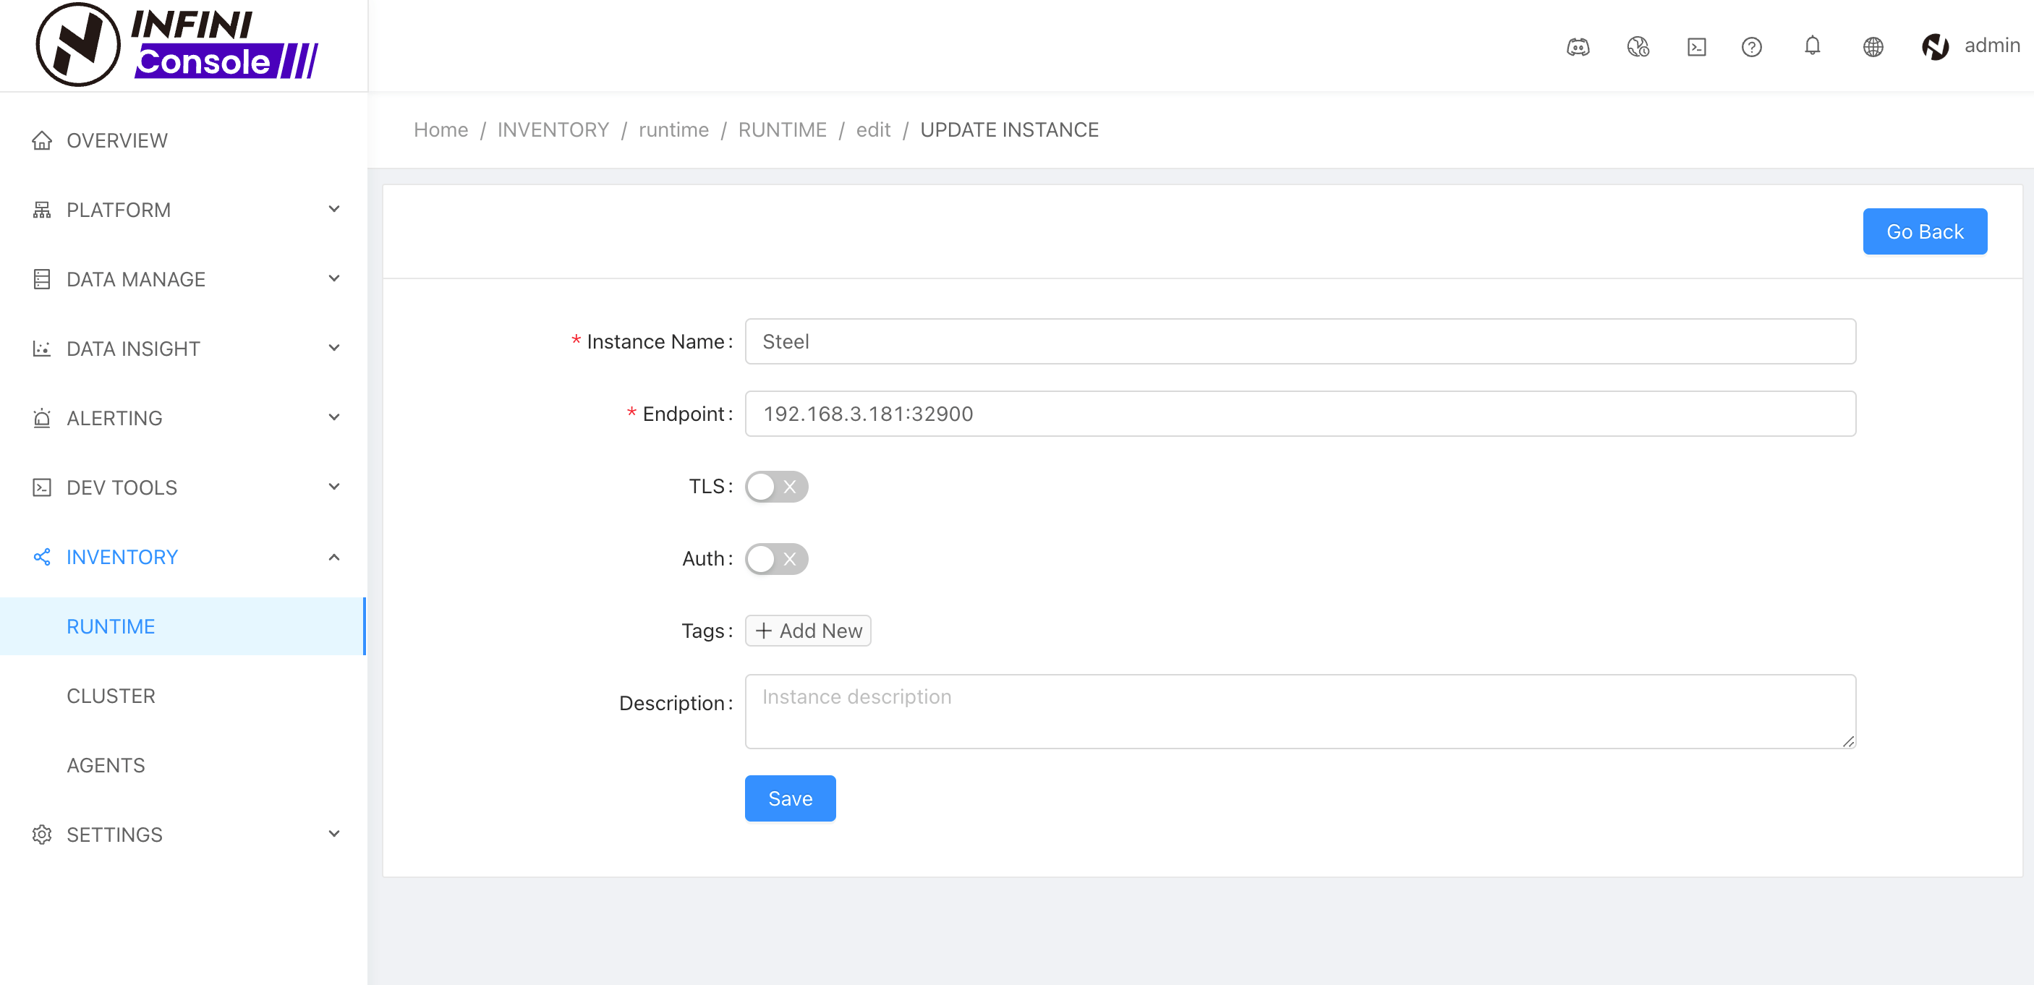Click Add New tag button
This screenshot has width=2034, height=985.
808,631
